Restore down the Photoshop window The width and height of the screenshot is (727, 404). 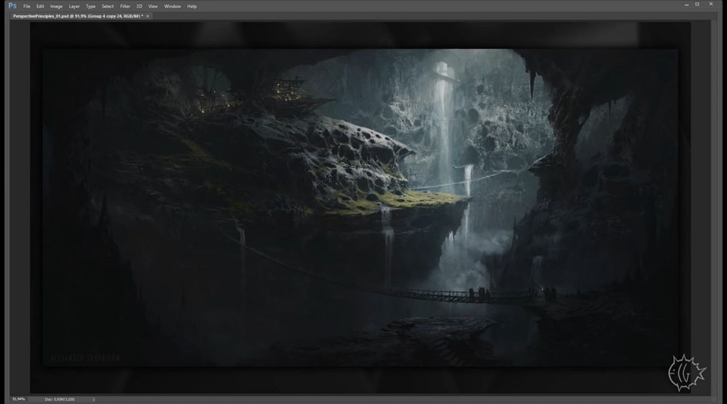pyautogui.click(x=698, y=4)
